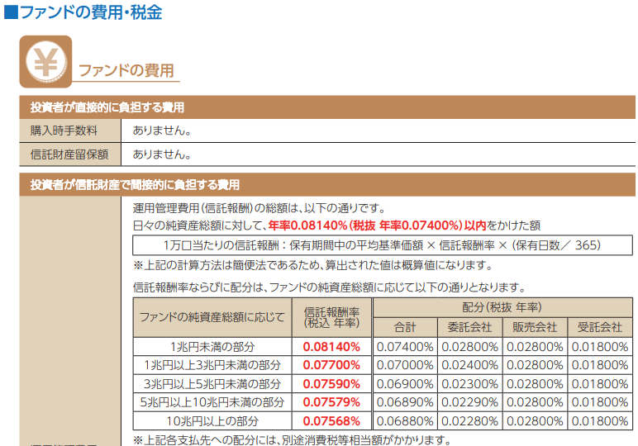Click the yen coin icon
This screenshot has height=446, width=638.
point(45,61)
